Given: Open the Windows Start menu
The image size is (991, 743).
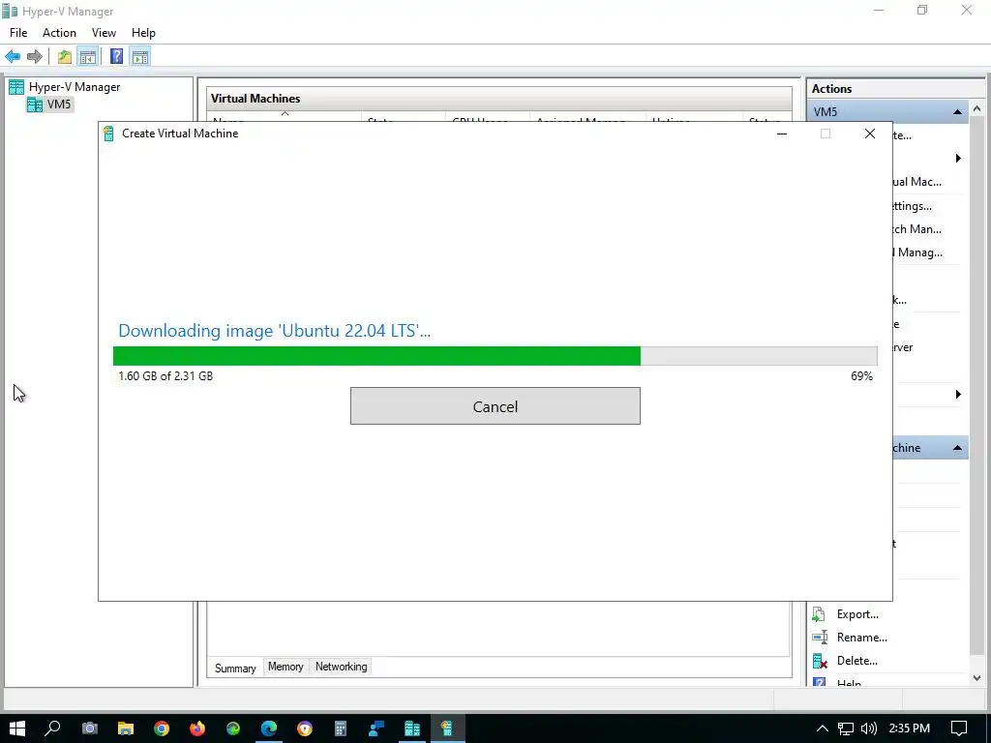Looking at the screenshot, I should (17, 728).
